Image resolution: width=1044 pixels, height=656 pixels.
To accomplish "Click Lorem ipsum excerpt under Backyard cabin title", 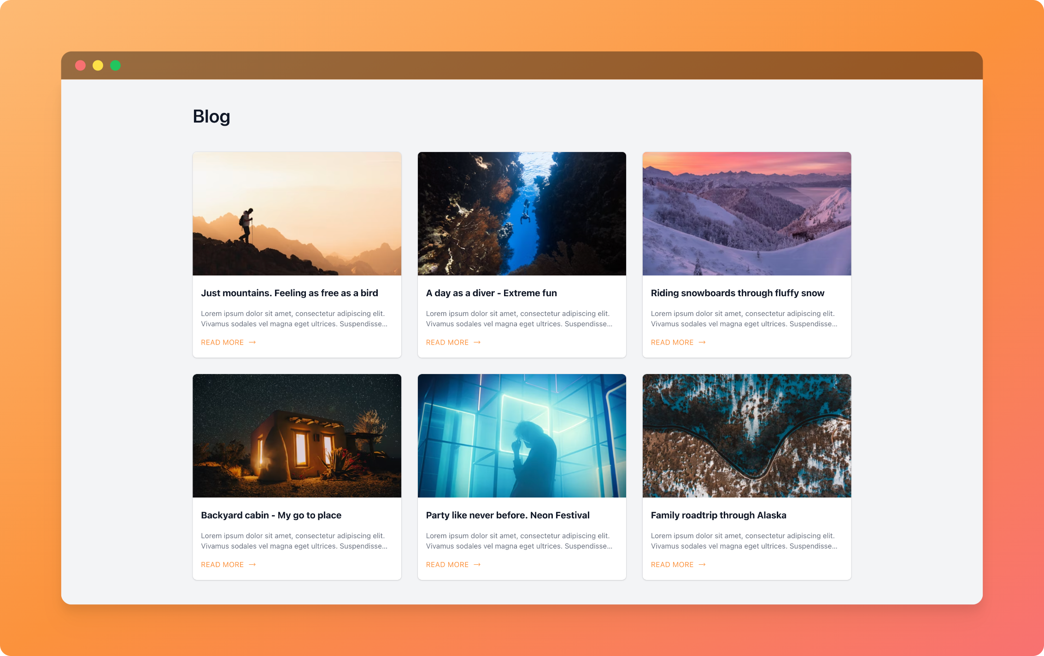I will tap(294, 541).
